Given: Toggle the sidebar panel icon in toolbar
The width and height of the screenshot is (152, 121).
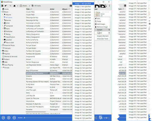Looking at the screenshot, I should (2, 6).
